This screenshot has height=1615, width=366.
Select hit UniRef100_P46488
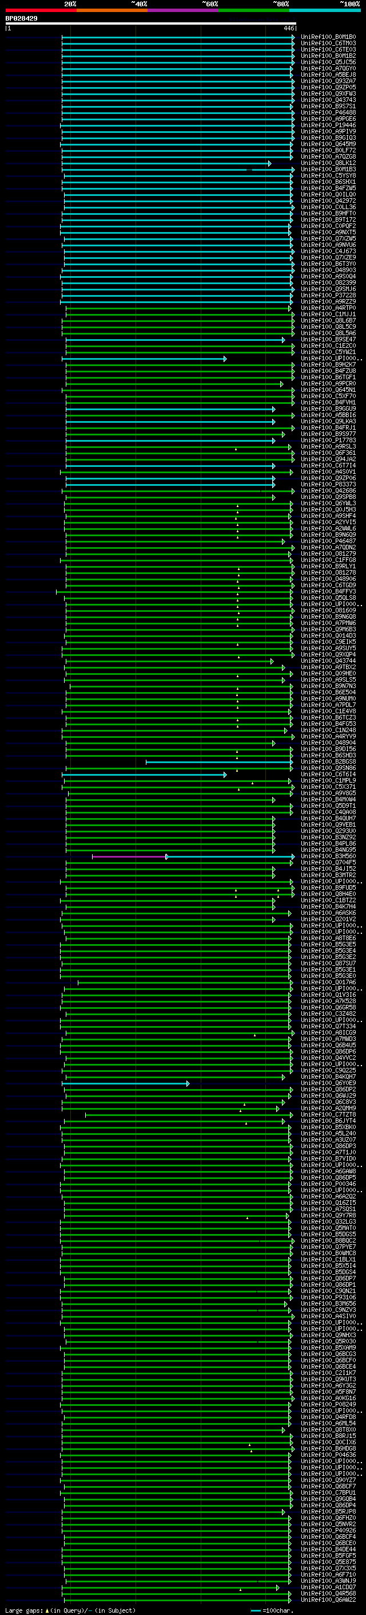328,113
